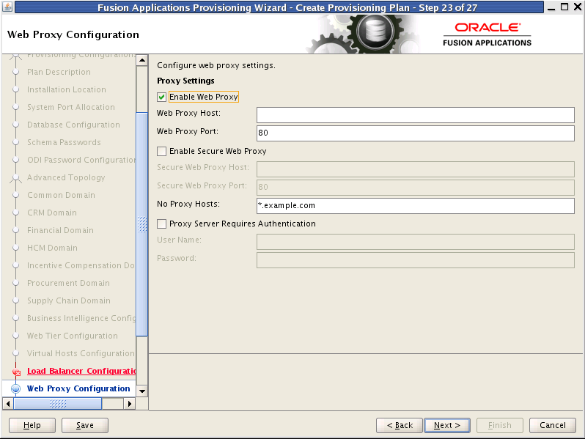Click the Web Proxy Host input field
Viewport: 585px width, 439px height.
[x=415, y=115]
